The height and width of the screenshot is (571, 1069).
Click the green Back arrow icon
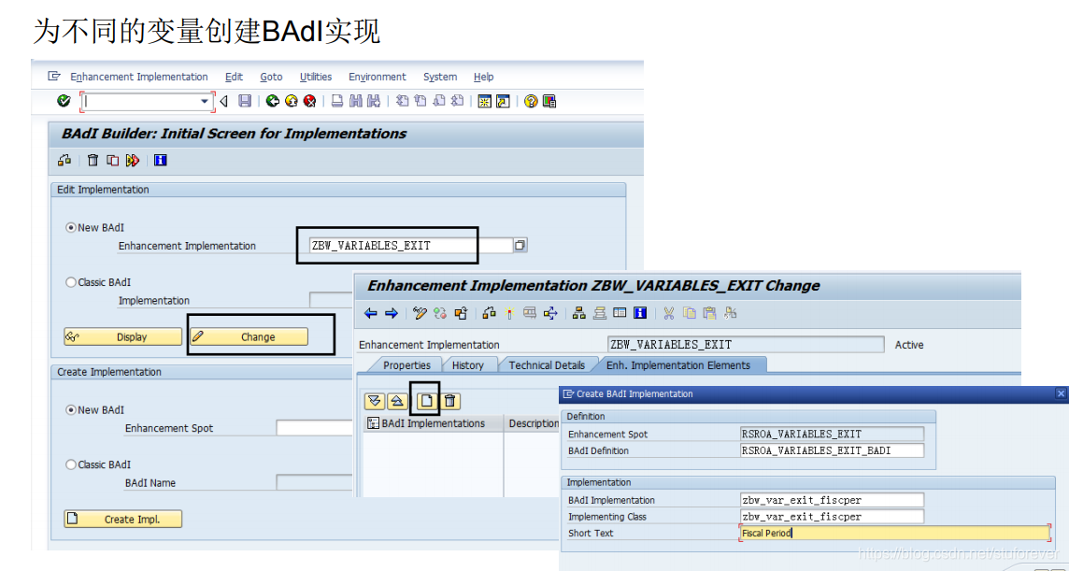[273, 101]
